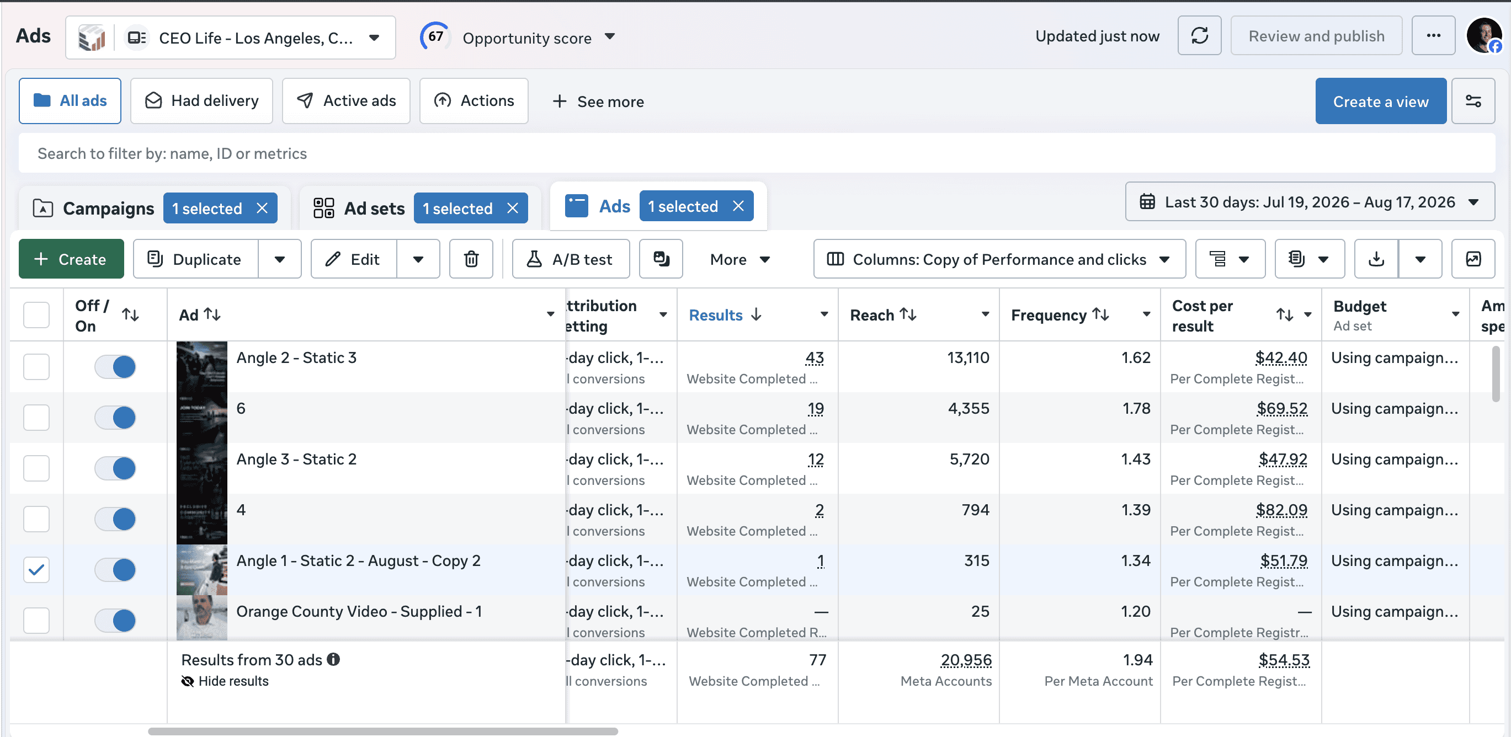Check the select-all ads checkbox
Screen dimensions: 1511x737
(36, 315)
